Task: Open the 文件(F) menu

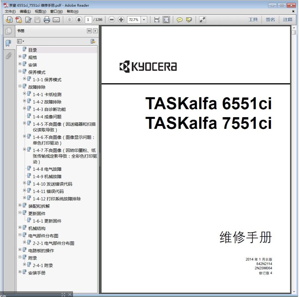Action: [10, 11]
